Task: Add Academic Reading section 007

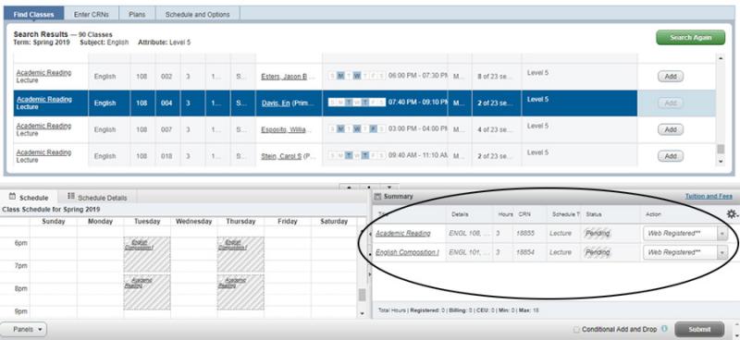Action: pyautogui.click(x=670, y=129)
